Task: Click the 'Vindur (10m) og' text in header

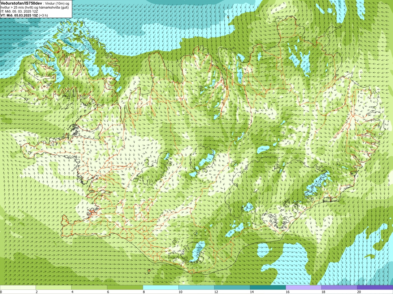Action: pyautogui.click(x=57, y=3)
